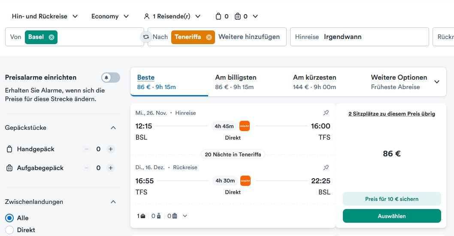454x236 pixels.
Task: Switch to the Am billigsten tab
Action: pyautogui.click(x=236, y=82)
